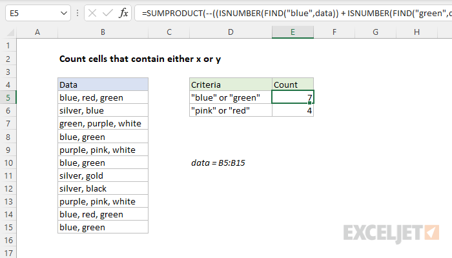Click the Select All corner triangle

(7, 32)
